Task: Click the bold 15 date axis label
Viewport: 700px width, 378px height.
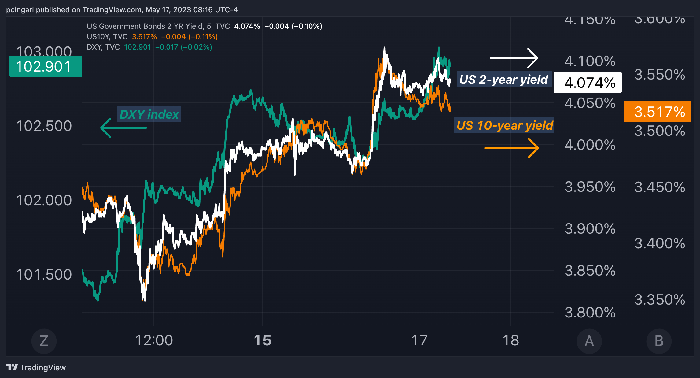Action: 263,340
